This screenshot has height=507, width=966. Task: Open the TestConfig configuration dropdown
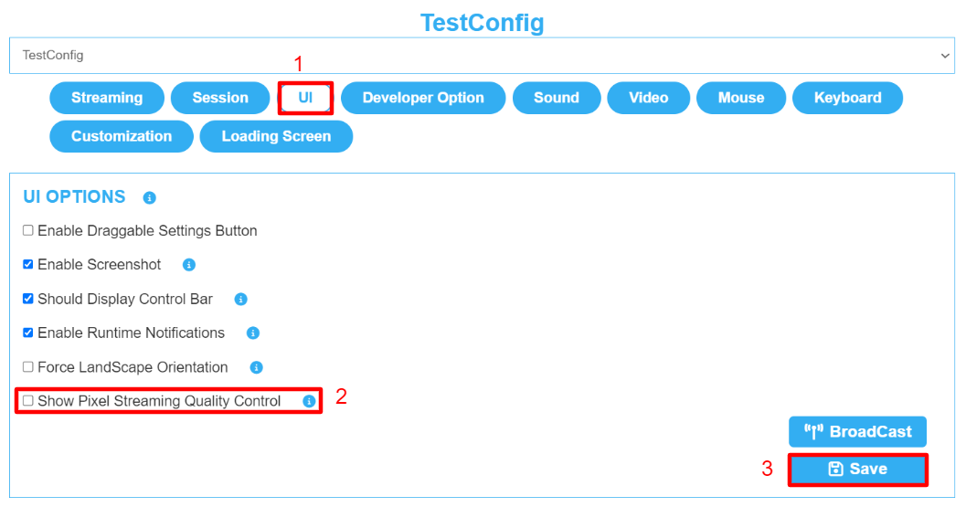(482, 56)
